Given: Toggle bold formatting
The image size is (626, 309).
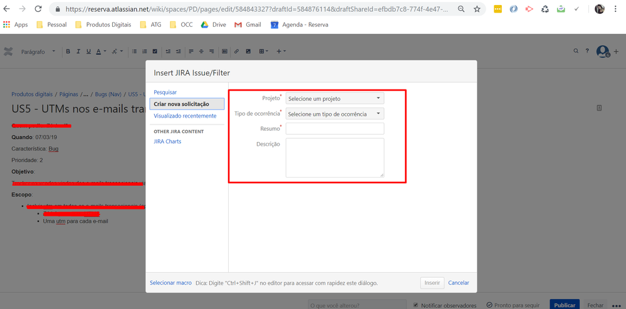Looking at the screenshot, I should point(68,51).
